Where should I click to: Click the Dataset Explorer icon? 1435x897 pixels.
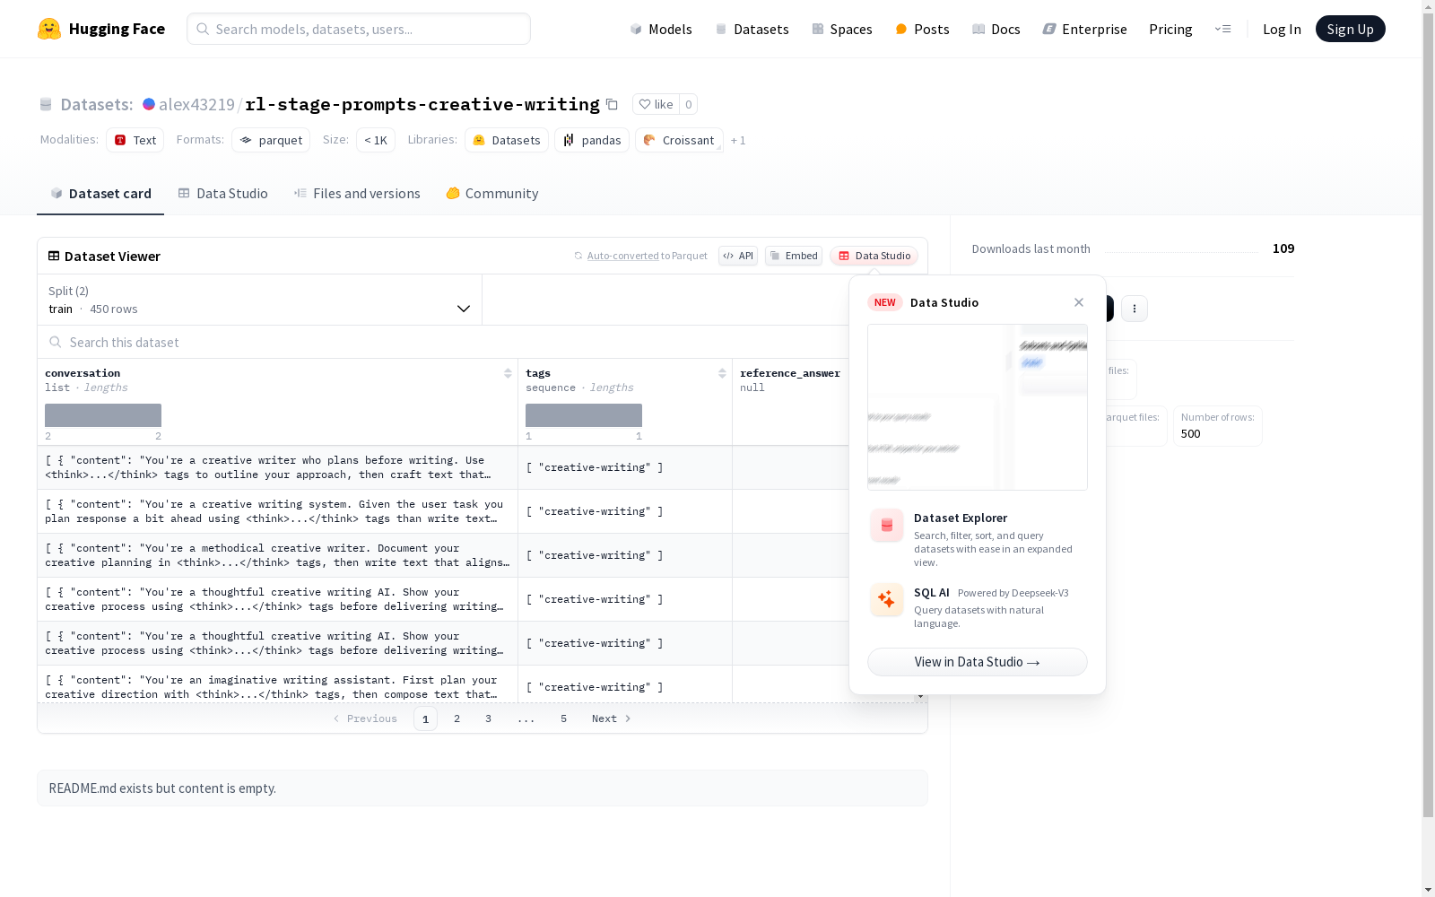(887, 526)
